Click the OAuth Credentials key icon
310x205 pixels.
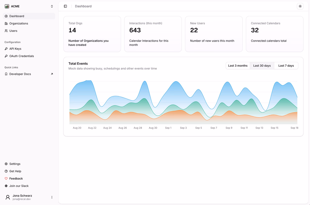tap(6, 56)
